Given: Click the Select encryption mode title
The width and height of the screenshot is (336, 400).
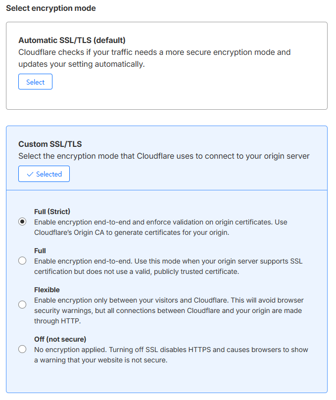Looking at the screenshot, I should pos(50,8).
